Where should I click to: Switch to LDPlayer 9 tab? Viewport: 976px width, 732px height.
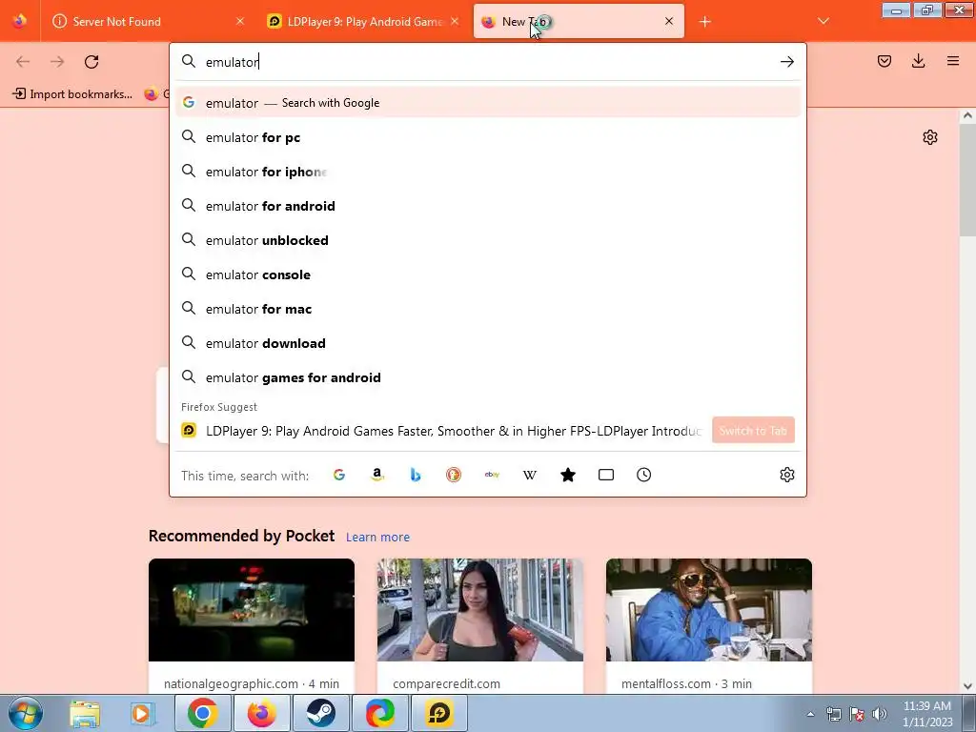(x=364, y=21)
